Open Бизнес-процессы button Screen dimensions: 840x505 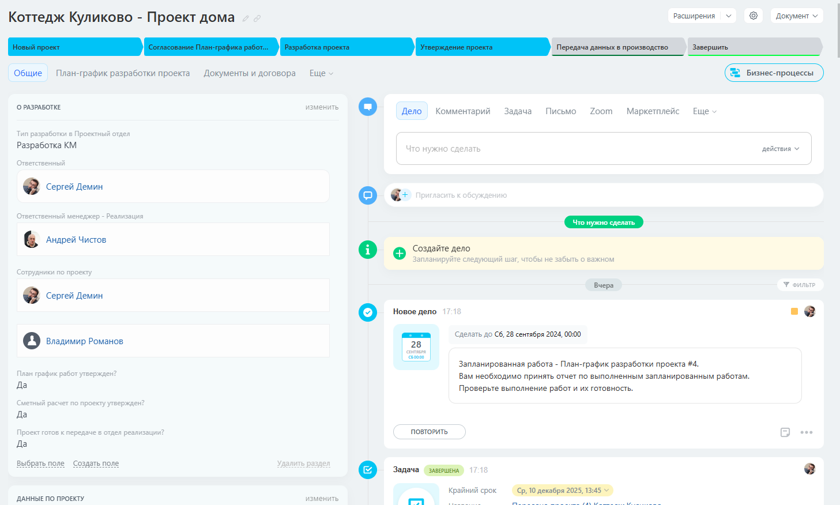pos(774,73)
